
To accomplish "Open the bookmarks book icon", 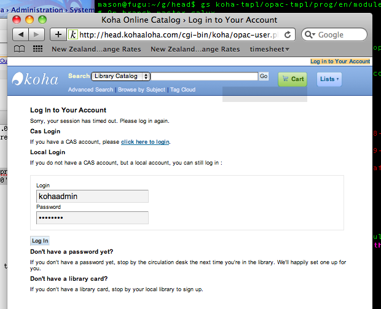I will (x=20, y=49).
